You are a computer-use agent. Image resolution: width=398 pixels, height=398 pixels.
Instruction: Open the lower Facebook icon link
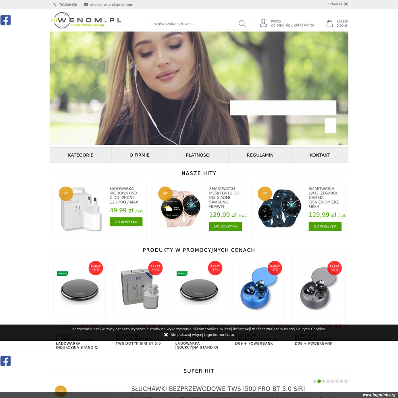point(5,361)
